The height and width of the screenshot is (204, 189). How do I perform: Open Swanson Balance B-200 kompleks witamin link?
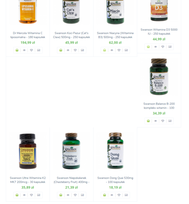(x=159, y=106)
